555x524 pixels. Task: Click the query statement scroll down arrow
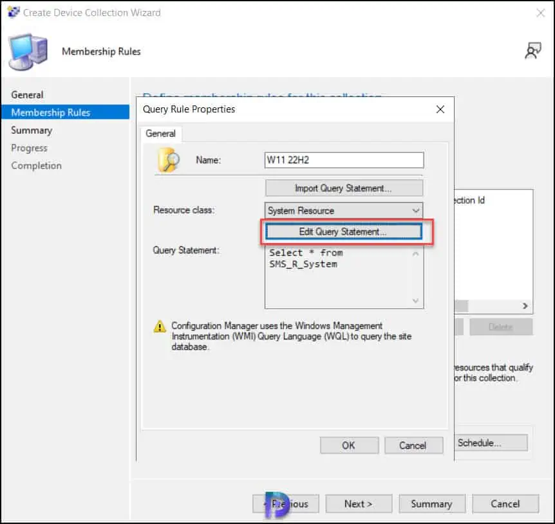pyautogui.click(x=415, y=301)
